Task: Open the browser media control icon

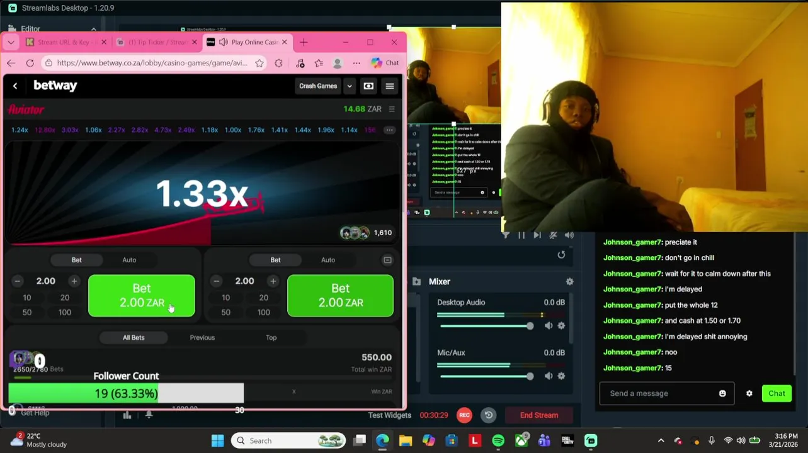Action: click(300, 63)
